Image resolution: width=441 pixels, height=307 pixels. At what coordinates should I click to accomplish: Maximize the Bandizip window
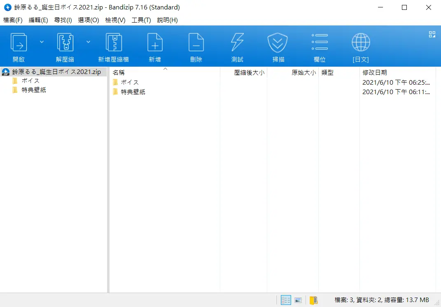coord(404,7)
